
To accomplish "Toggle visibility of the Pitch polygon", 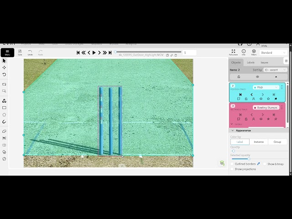I will click(x=261, y=99).
